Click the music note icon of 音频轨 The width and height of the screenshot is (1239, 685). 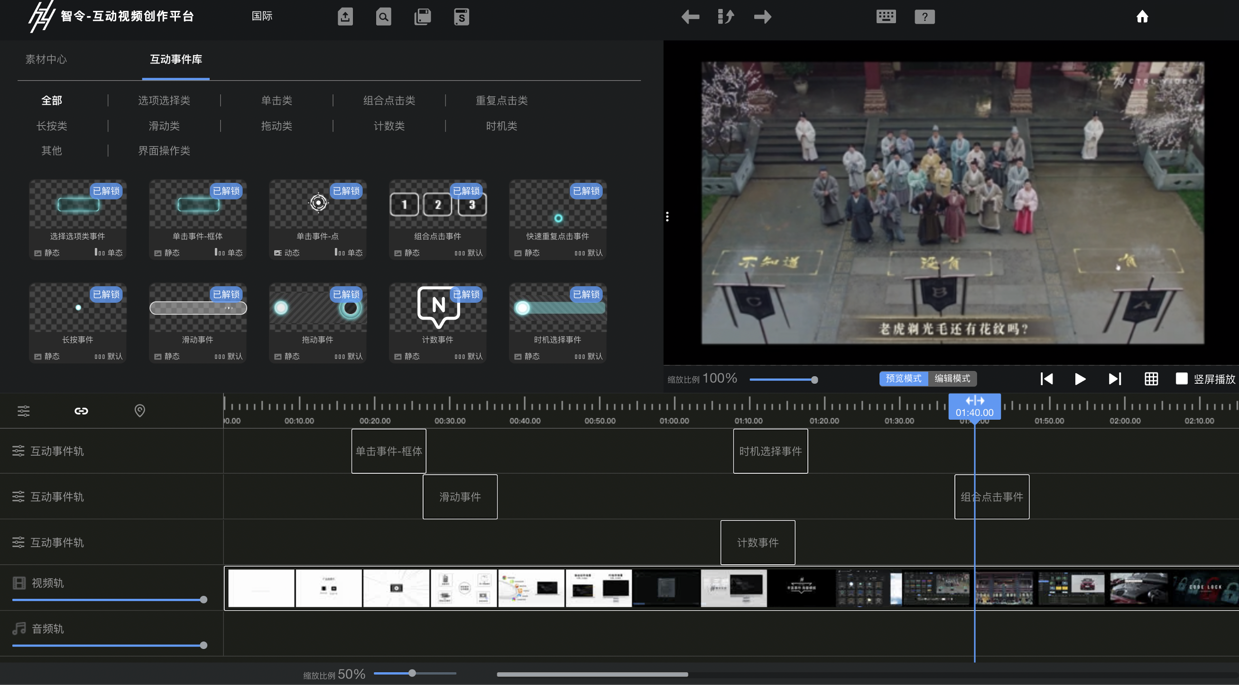[19, 628]
